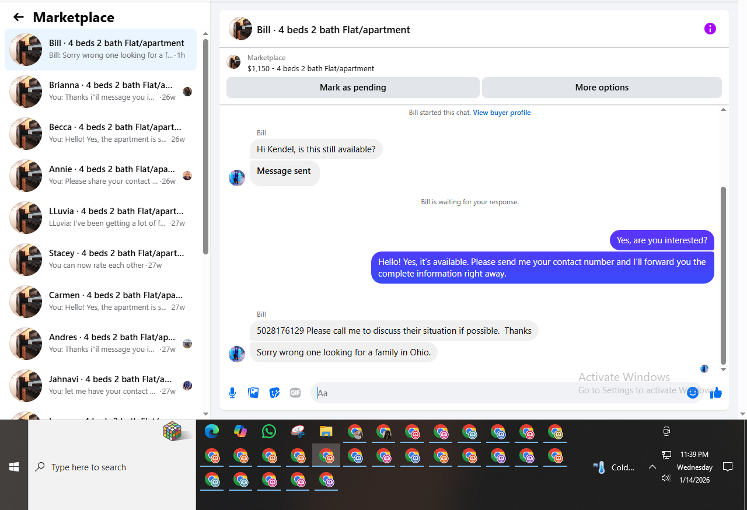Open LLuvia's conversation in the list

[100, 218]
